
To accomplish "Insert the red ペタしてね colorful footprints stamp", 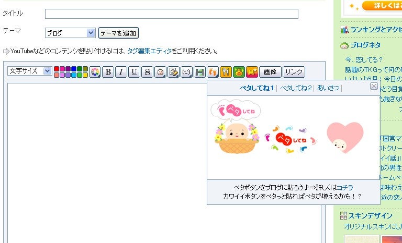I will pyautogui.click(x=291, y=140).
